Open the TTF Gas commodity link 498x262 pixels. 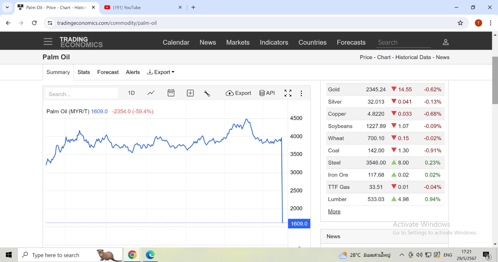click(x=339, y=187)
